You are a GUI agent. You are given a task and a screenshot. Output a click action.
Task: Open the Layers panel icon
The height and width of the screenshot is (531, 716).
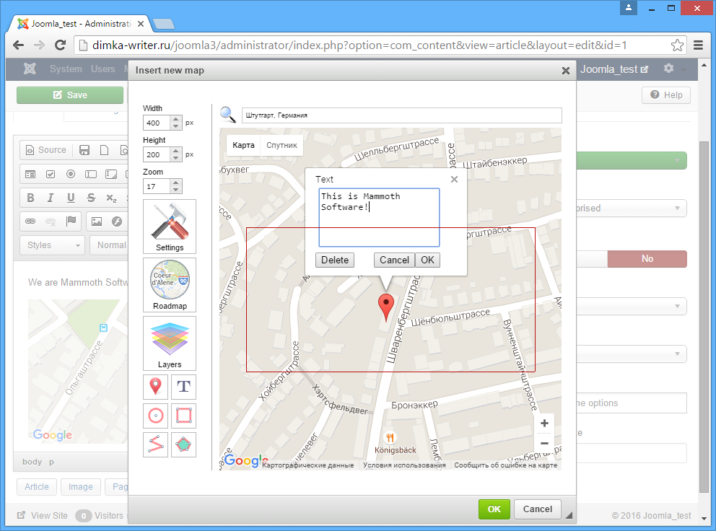170,343
